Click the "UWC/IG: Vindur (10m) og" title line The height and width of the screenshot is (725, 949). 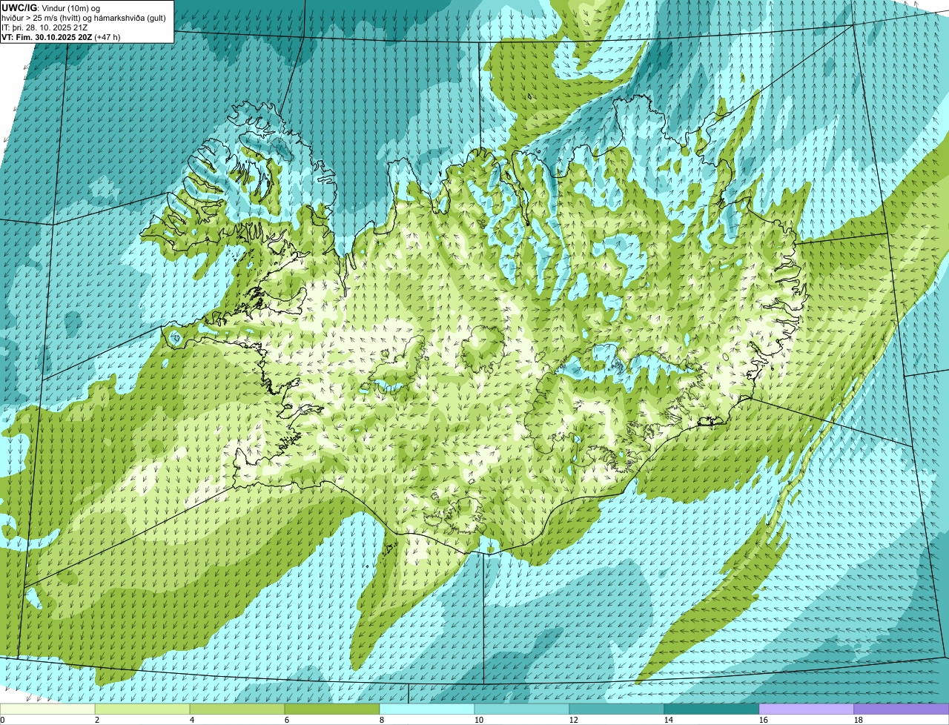pos(52,7)
